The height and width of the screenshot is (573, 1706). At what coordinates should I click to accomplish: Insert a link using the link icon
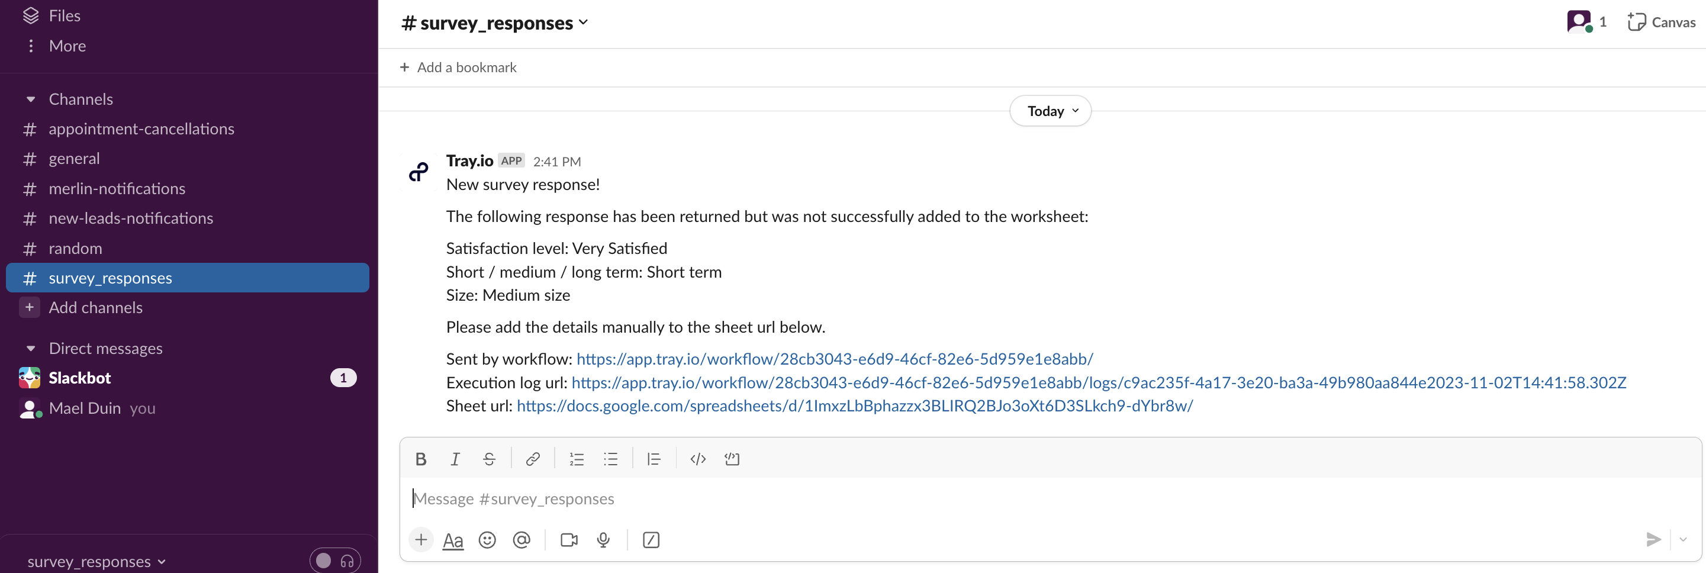(533, 458)
